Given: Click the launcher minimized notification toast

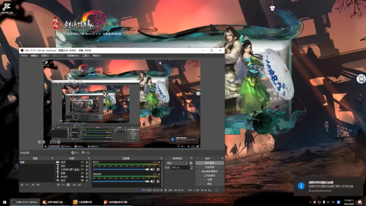Looking at the screenshot, I should click(329, 186).
